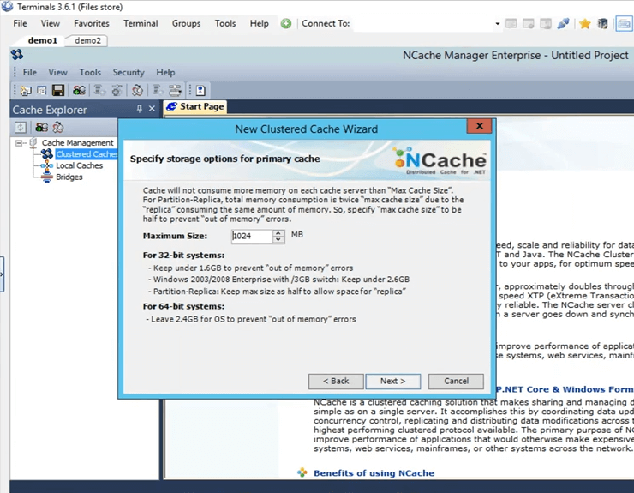Increase Maximum Size with up arrow

pos(278,233)
